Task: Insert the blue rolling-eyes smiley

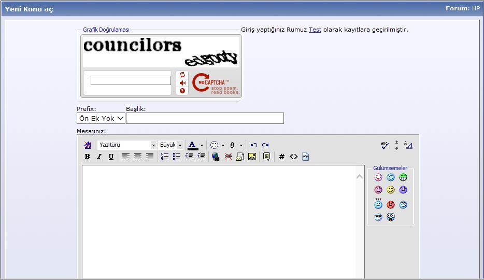Action: click(x=403, y=205)
